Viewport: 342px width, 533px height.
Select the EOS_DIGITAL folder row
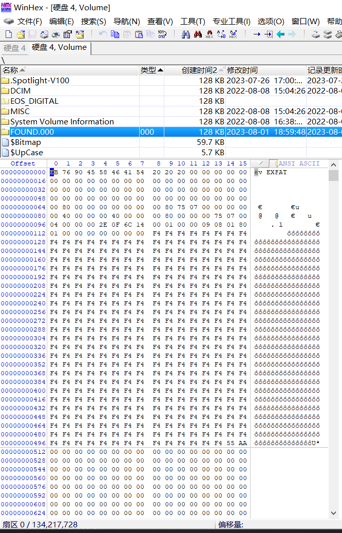tap(171, 101)
